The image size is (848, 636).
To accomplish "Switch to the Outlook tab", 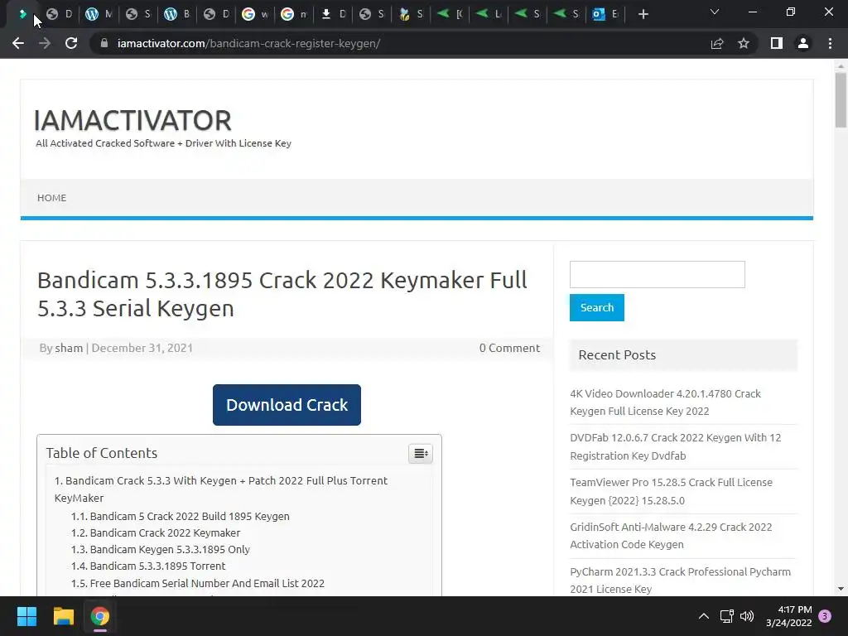I will click(605, 14).
